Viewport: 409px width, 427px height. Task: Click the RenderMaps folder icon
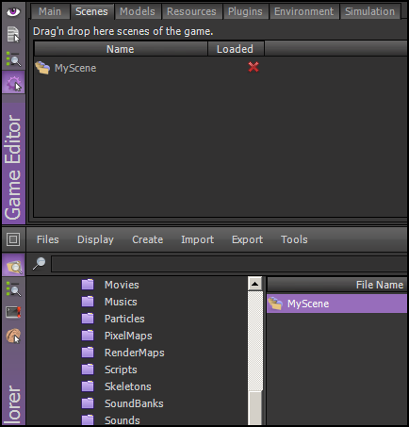tap(88, 353)
